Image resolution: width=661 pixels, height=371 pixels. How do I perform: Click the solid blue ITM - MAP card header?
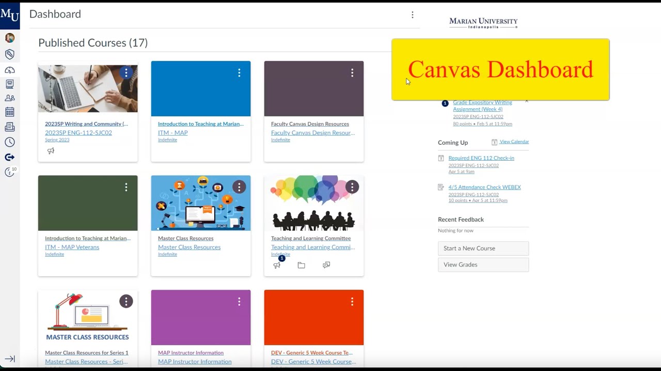(201, 89)
